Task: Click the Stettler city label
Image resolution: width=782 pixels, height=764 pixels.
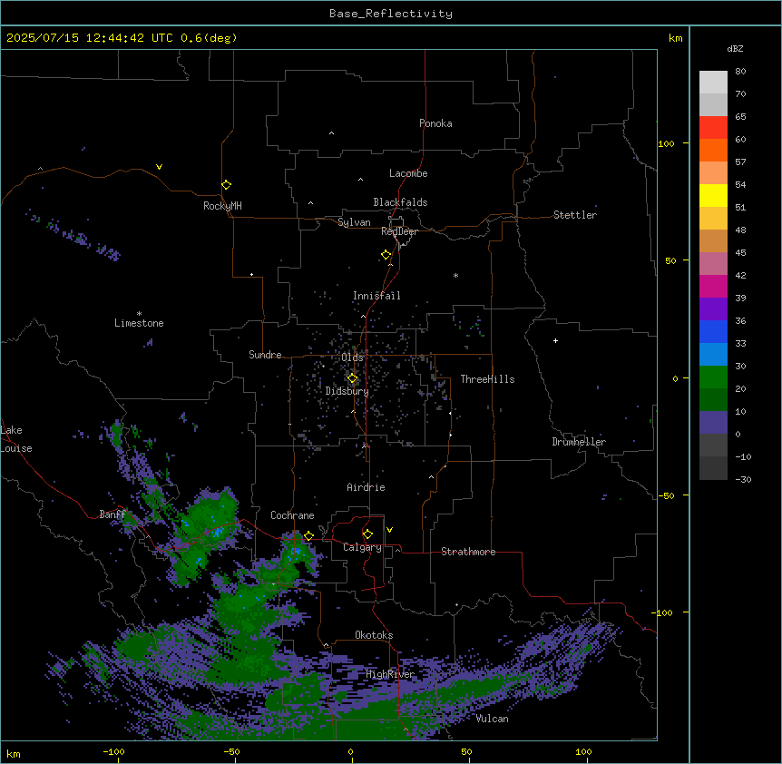Action: 575,215
